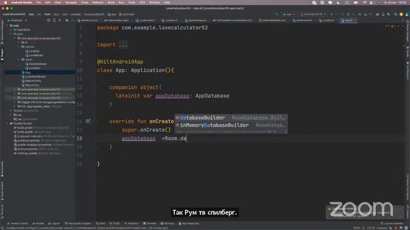This screenshot has height=230, width=410.
Task: Open AppDatabase file in project tree
Action: [36, 64]
